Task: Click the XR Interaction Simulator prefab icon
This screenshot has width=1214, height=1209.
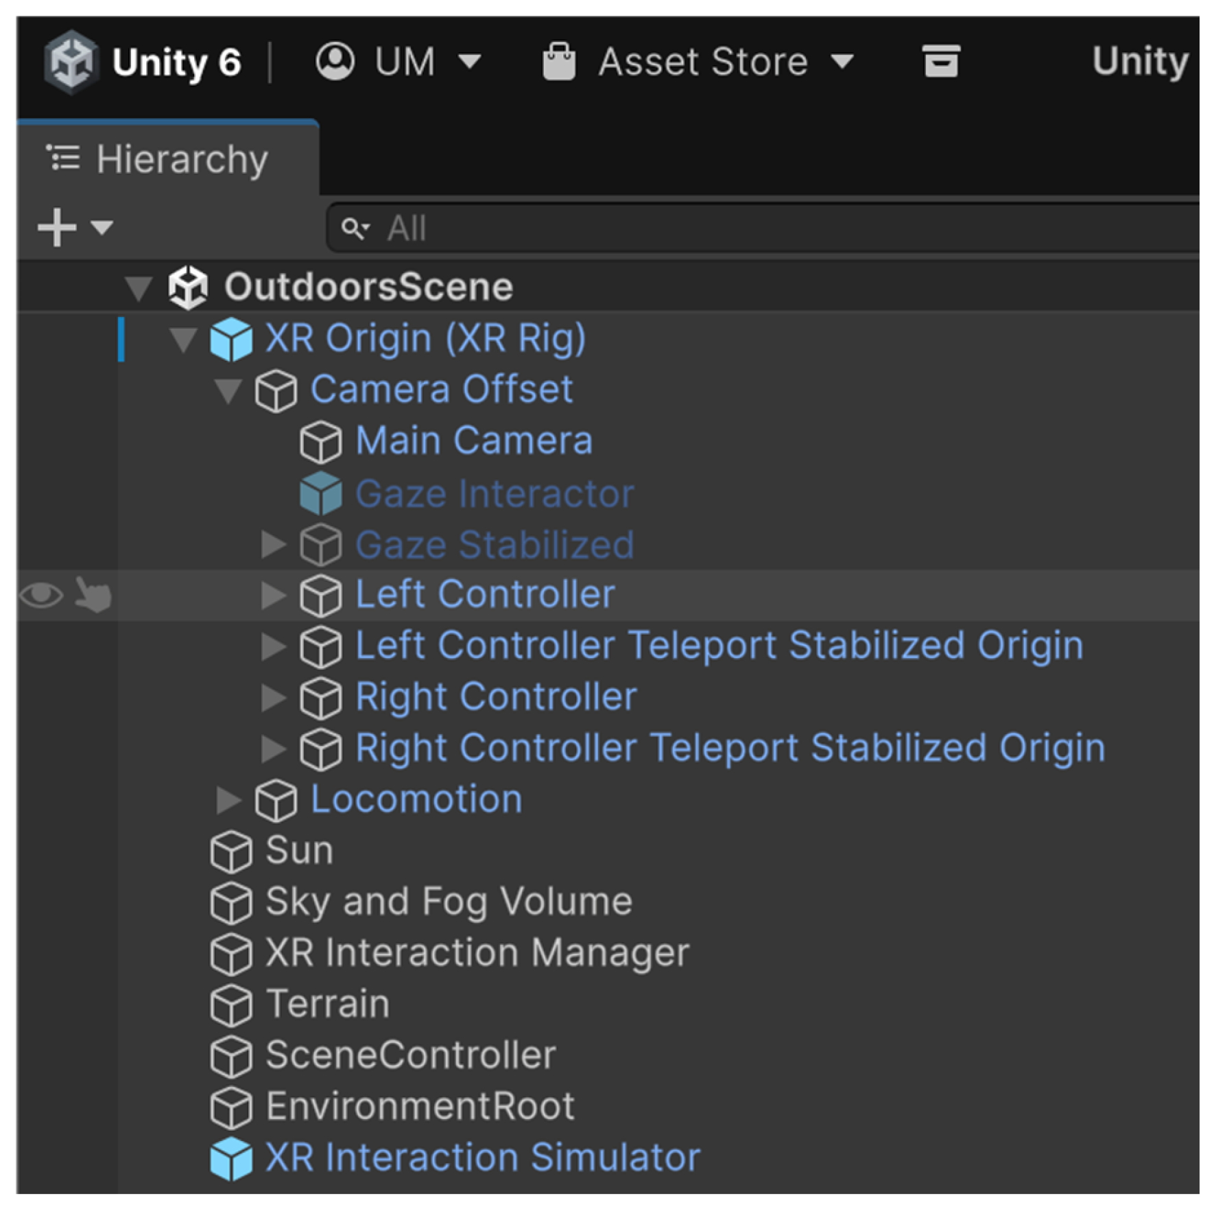Action: click(x=231, y=1158)
